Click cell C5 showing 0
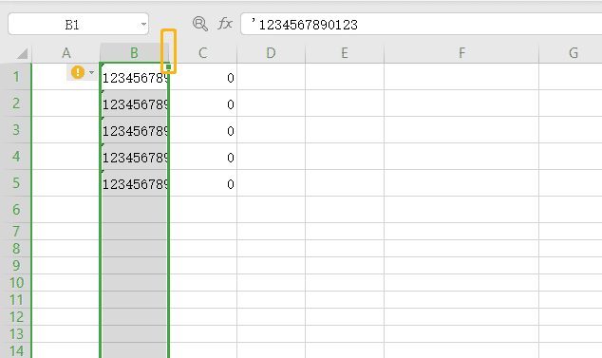Image resolution: width=602 pixels, height=358 pixels. pyautogui.click(x=203, y=183)
